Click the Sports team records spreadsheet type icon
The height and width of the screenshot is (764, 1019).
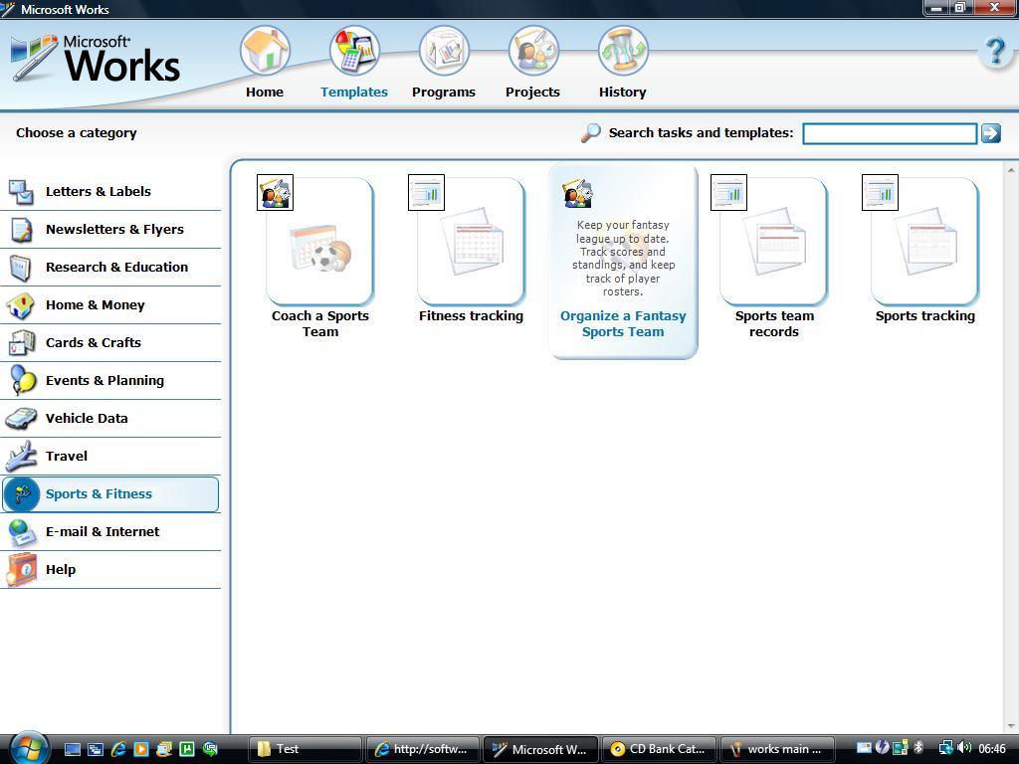coord(728,192)
